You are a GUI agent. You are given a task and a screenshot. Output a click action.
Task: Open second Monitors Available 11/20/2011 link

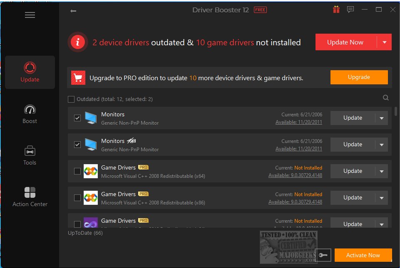[x=299, y=149]
